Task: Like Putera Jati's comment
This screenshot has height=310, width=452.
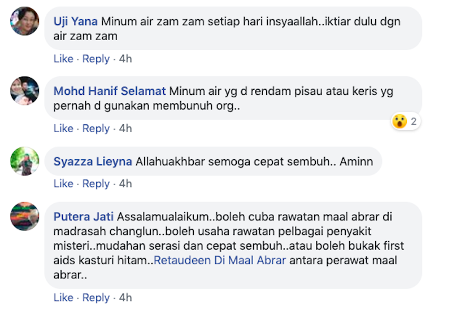Action: (x=63, y=298)
